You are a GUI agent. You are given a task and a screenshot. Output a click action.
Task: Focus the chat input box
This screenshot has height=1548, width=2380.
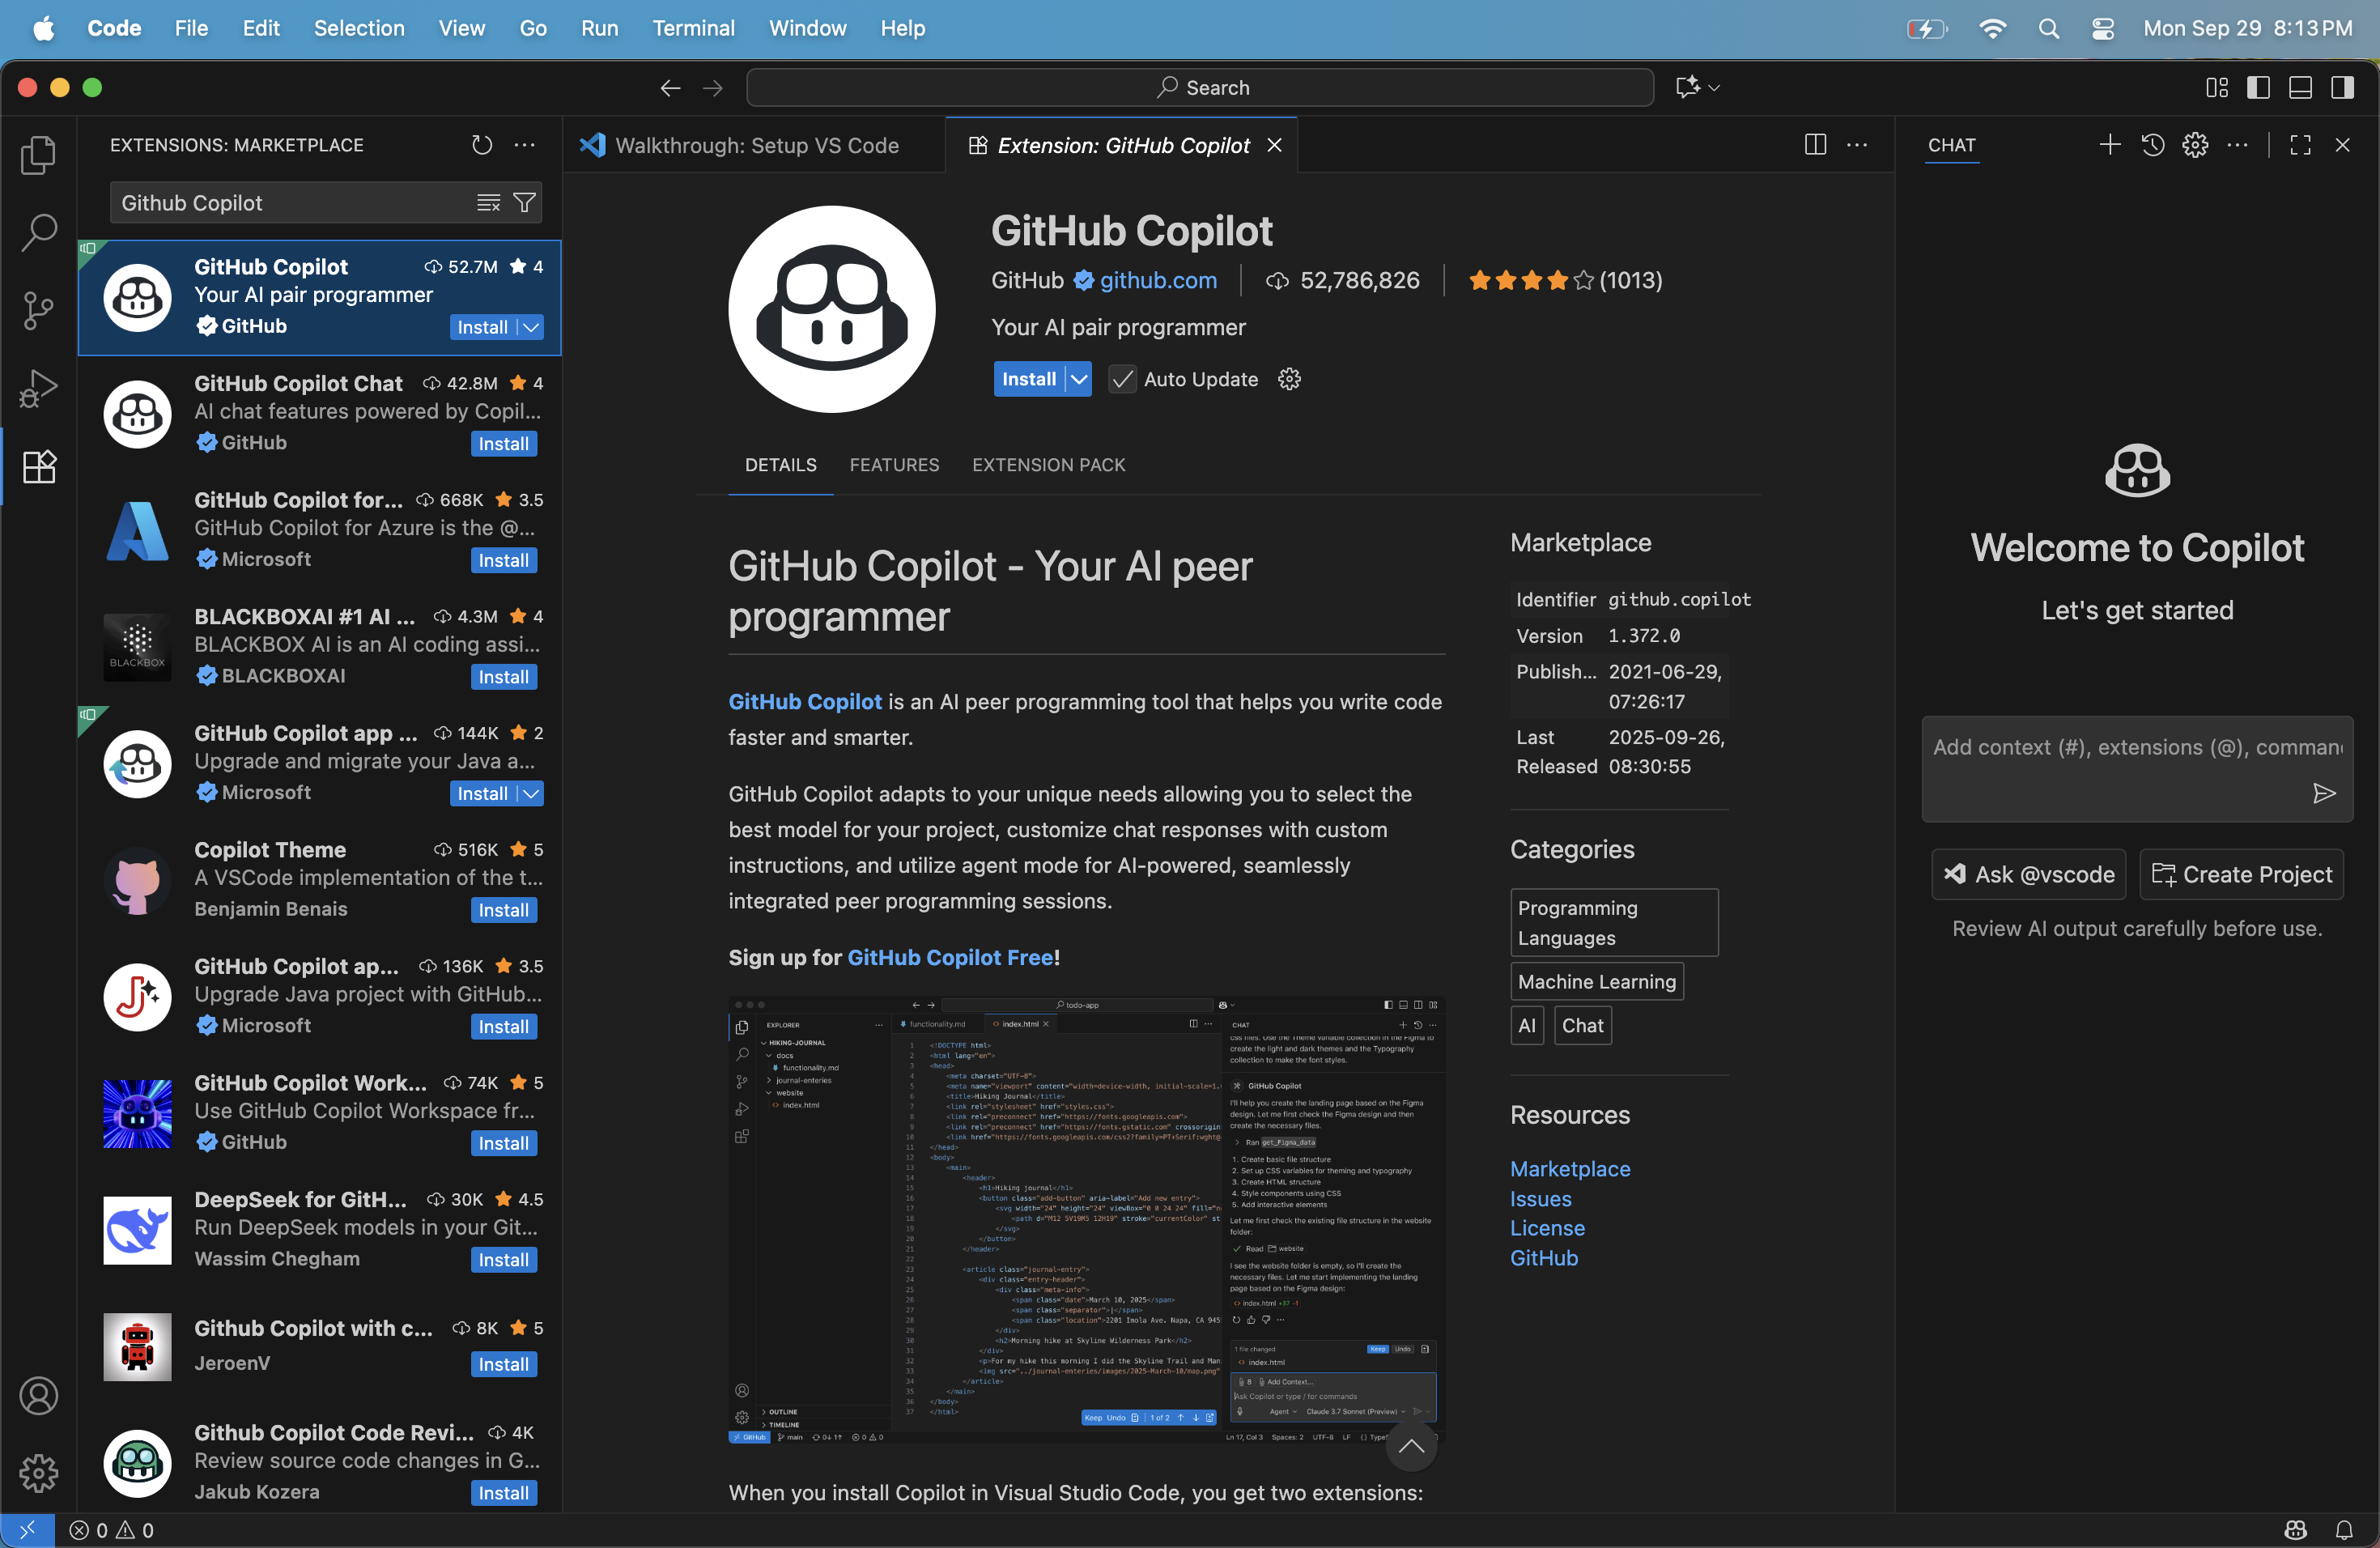(2136, 768)
